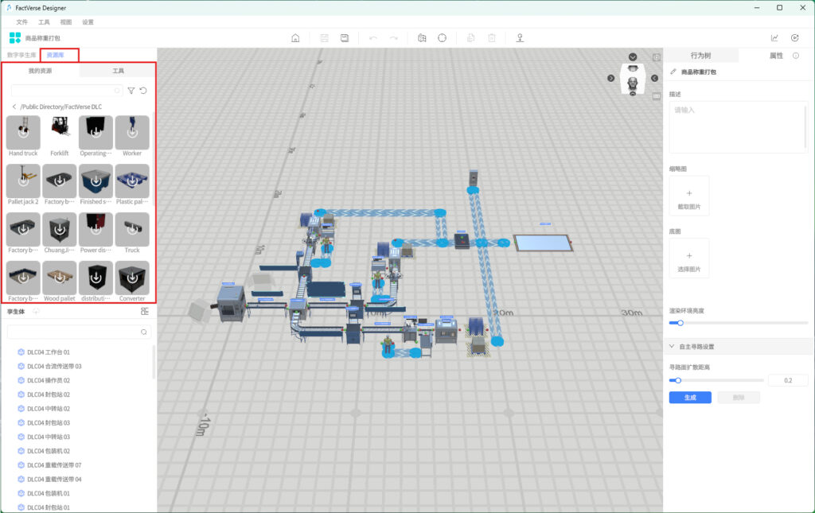The height and width of the screenshot is (513, 815).
Task: Rotate view with right arrow on view cube
Action: (x=610, y=78)
